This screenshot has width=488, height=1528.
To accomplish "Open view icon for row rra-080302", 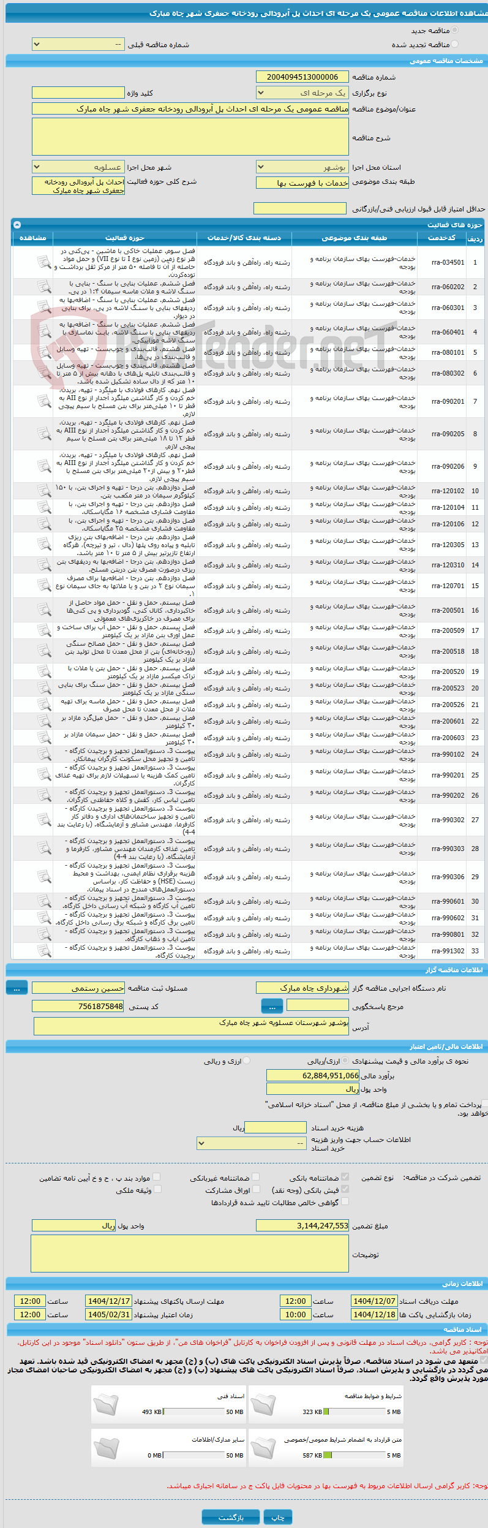I will 43,373.
